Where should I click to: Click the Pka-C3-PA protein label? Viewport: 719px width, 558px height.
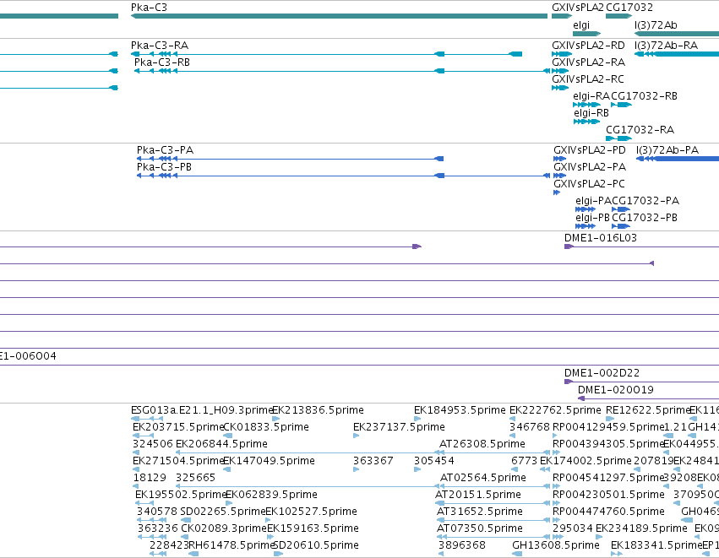tap(165, 150)
